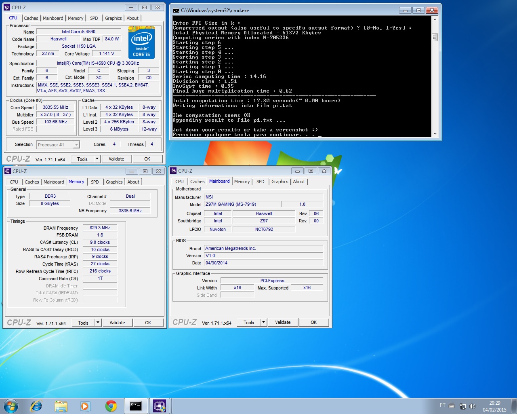Click cmd scrollbar up arrow
This screenshot has height=414, width=517.
(435, 19)
